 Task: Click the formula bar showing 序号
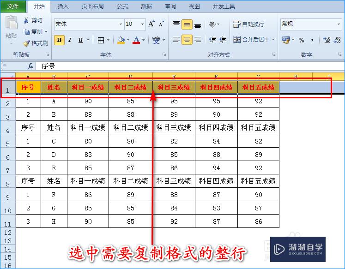190,66
